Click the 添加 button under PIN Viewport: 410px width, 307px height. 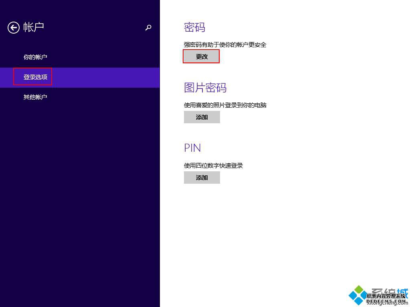pos(202,177)
